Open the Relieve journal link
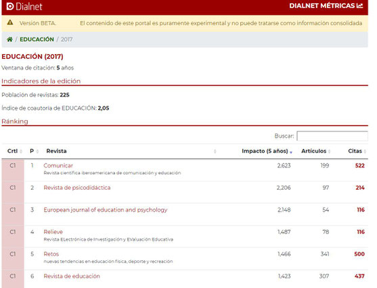 [x=53, y=232]
